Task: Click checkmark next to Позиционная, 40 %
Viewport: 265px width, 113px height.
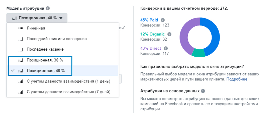Action: (12, 71)
